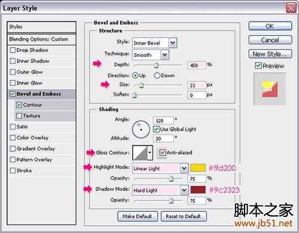This screenshot has height=233, width=299.
Task: Enable the Satin checkbox
Action: (13, 127)
